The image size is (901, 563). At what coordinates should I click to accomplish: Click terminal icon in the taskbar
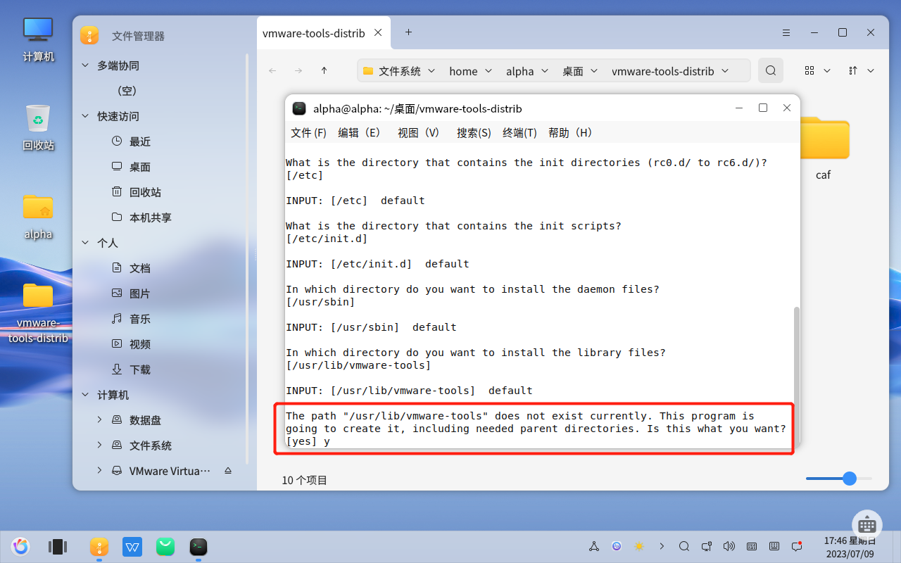click(199, 546)
